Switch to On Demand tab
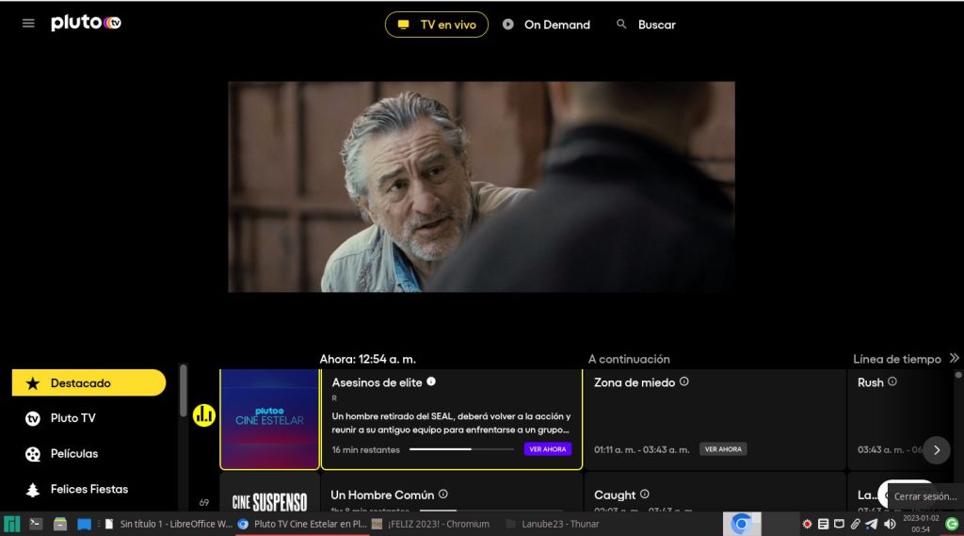 coord(546,24)
